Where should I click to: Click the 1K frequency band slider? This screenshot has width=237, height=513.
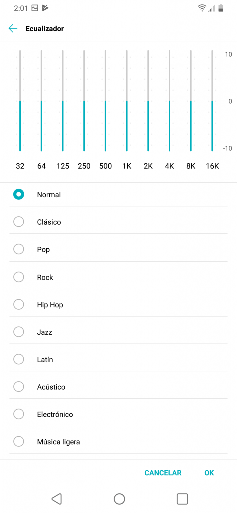coord(127,101)
